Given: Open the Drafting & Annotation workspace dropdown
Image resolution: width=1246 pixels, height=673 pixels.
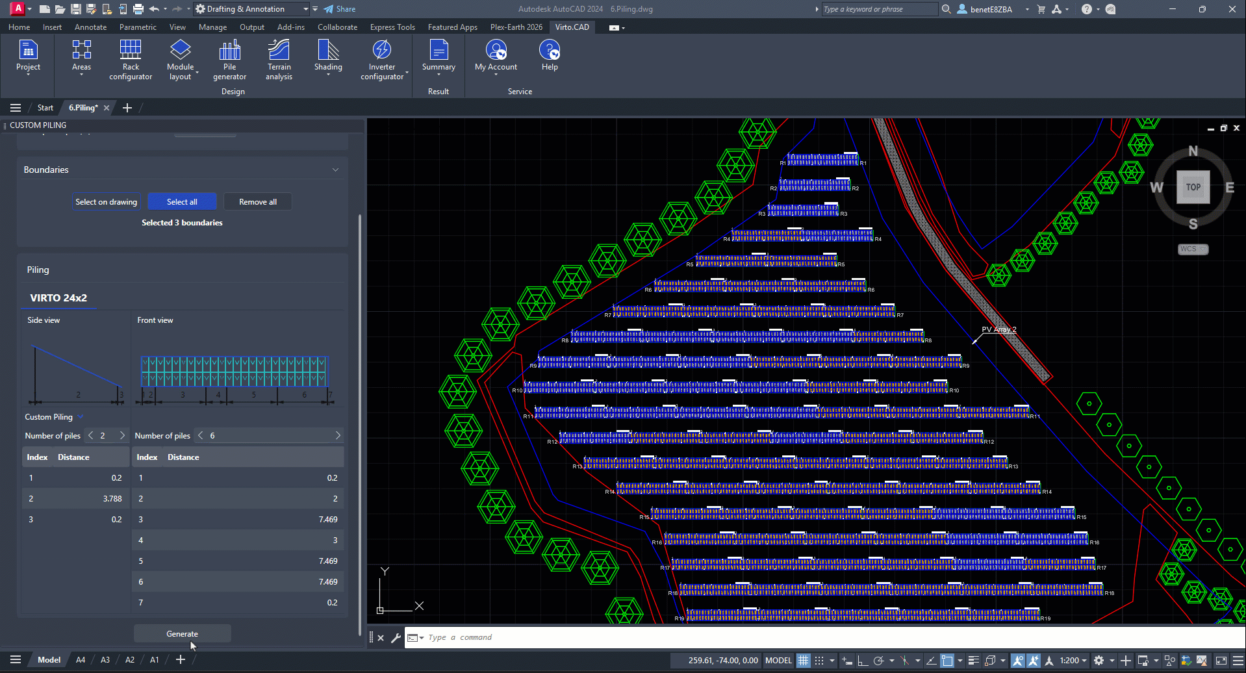Looking at the screenshot, I should click(305, 9).
